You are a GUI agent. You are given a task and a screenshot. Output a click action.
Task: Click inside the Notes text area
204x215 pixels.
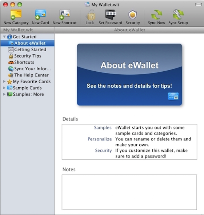point(129,192)
